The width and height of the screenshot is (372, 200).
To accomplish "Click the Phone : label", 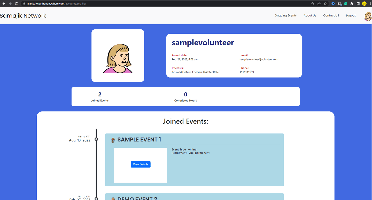I will (x=244, y=68).
